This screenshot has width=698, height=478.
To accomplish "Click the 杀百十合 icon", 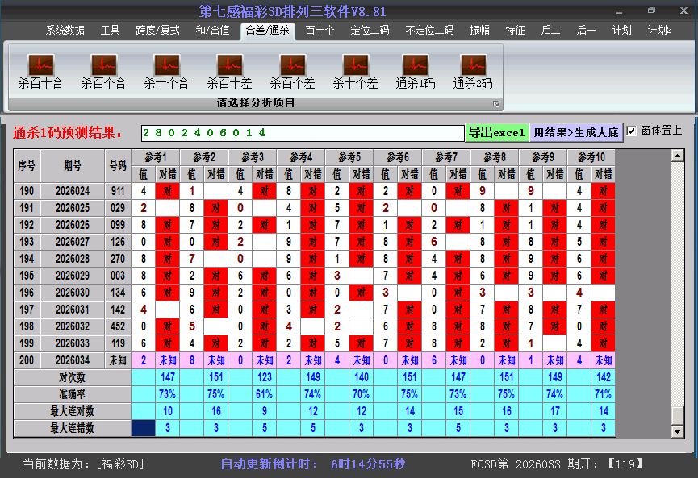I will pos(40,65).
